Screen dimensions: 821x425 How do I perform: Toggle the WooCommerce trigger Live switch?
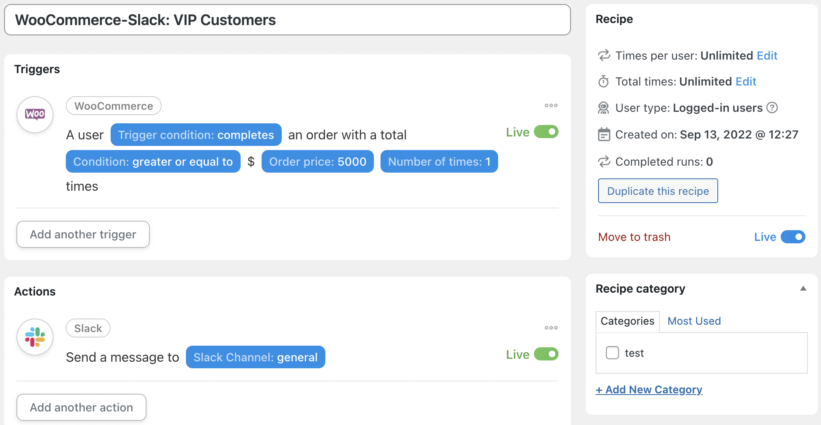(546, 132)
